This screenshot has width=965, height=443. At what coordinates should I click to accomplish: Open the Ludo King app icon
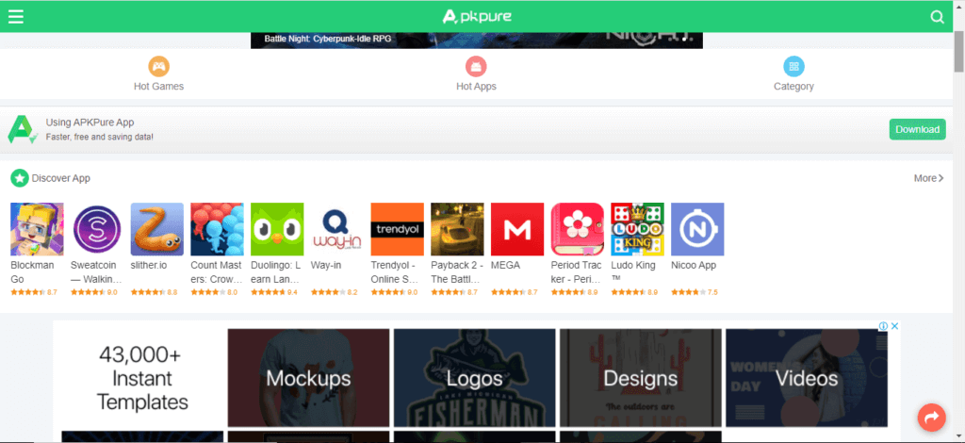[x=638, y=229]
